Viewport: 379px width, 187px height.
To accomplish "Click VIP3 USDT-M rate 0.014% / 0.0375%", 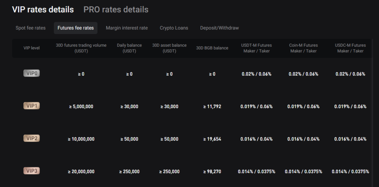I will click(256, 172).
